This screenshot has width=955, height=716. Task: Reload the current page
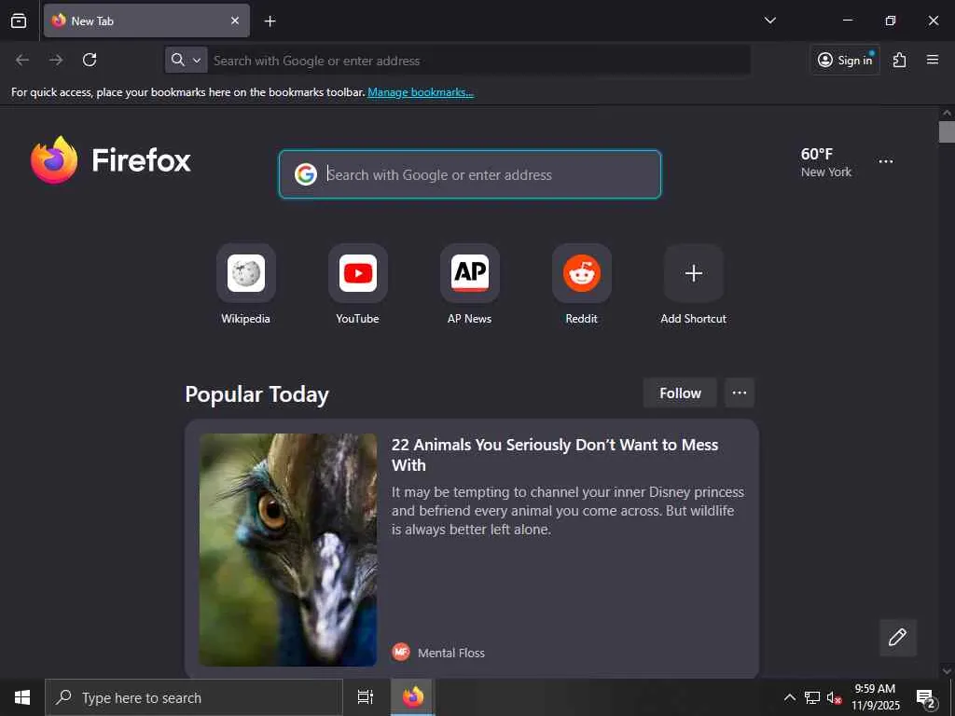pyautogui.click(x=90, y=60)
